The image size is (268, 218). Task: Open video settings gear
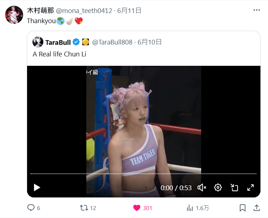pos(218,188)
